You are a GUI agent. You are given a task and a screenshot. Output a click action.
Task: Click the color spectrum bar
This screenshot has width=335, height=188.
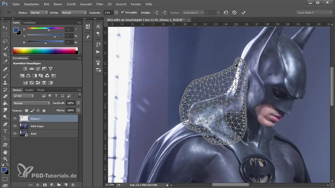coord(45,51)
